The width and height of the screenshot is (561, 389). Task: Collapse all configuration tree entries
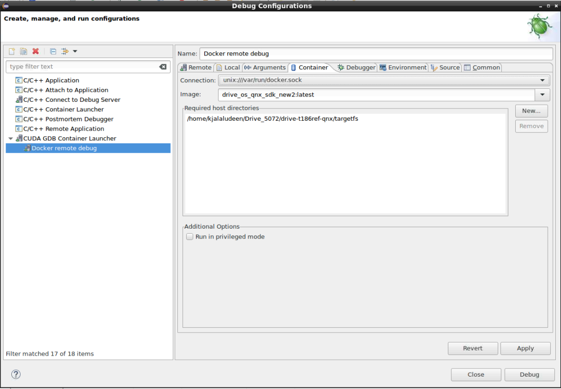tap(53, 51)
